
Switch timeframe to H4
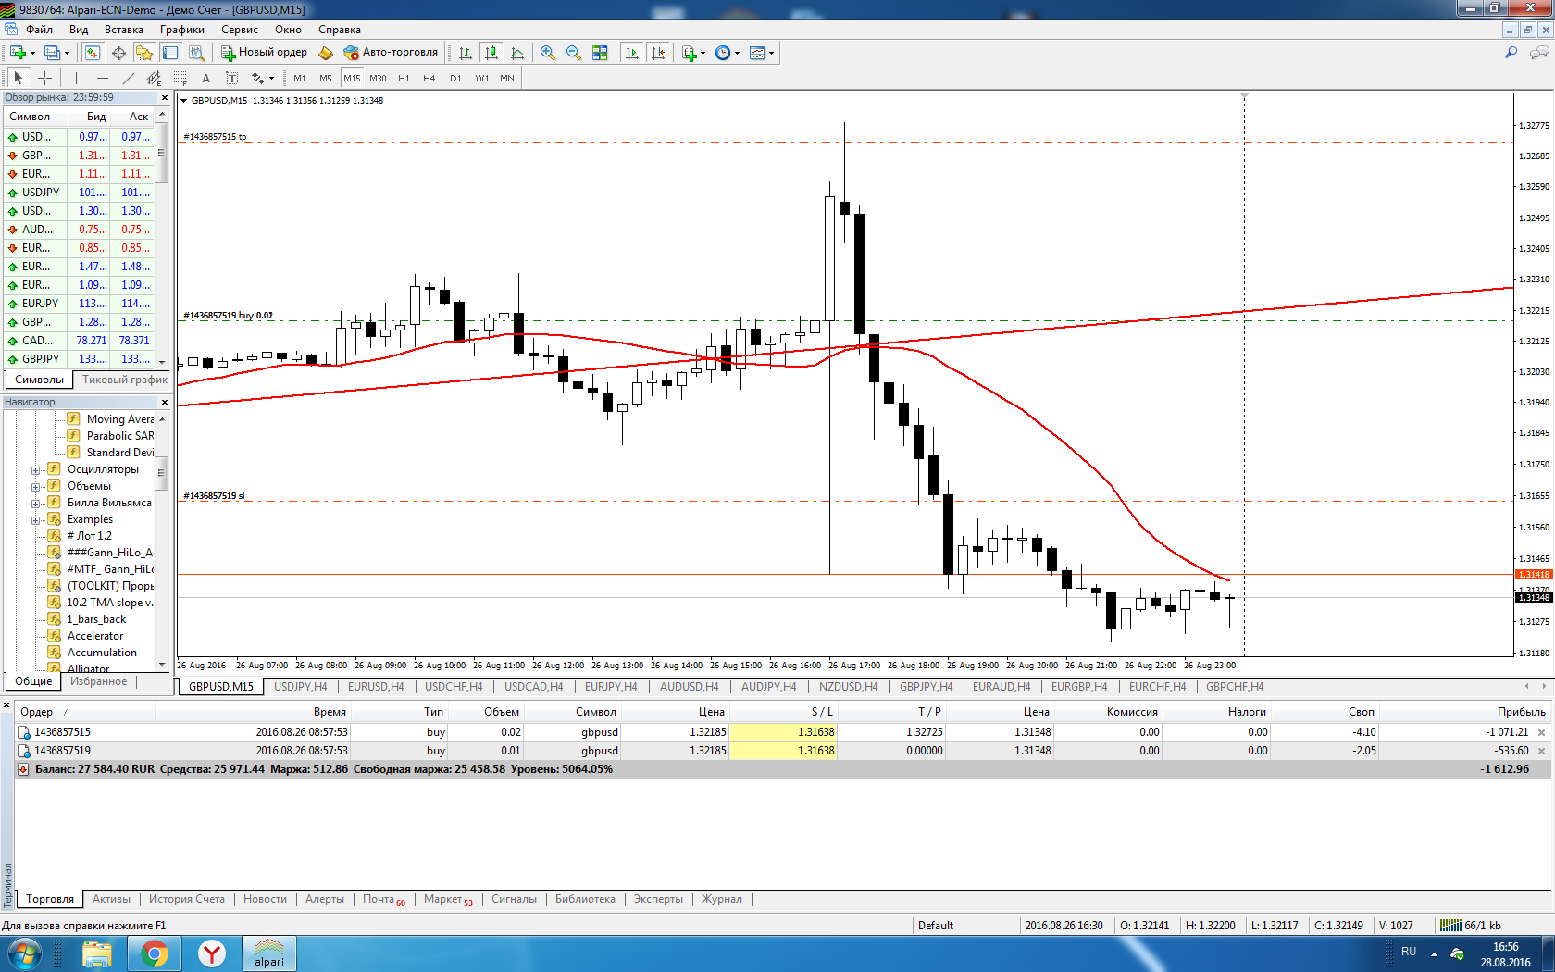coord(429,79)
